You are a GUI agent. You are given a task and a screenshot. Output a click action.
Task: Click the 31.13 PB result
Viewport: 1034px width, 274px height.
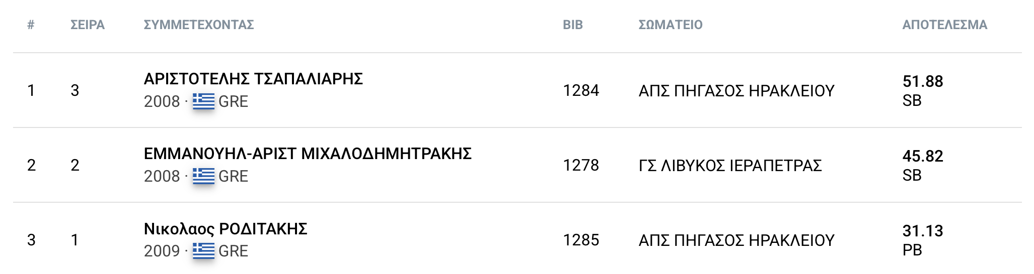click(923, 231)
